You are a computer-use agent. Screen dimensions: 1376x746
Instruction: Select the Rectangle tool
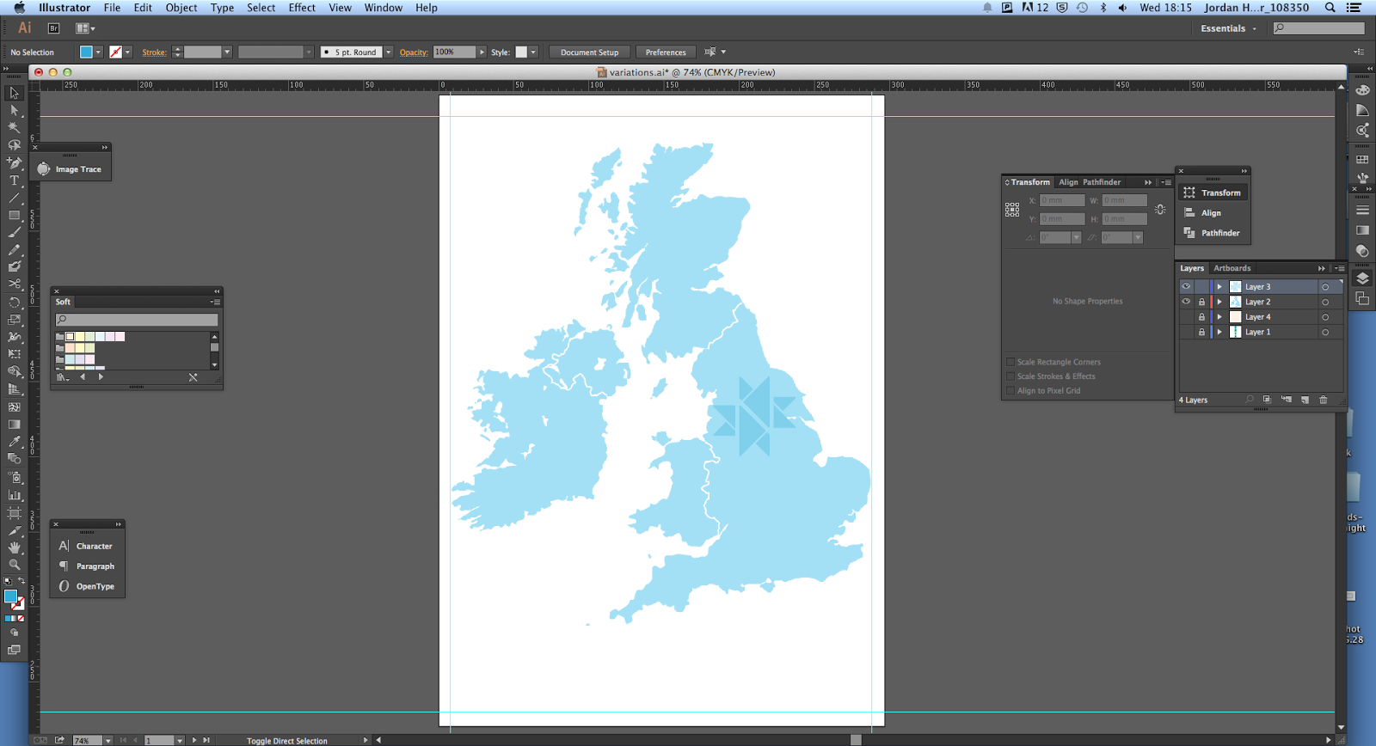(14, 215)
